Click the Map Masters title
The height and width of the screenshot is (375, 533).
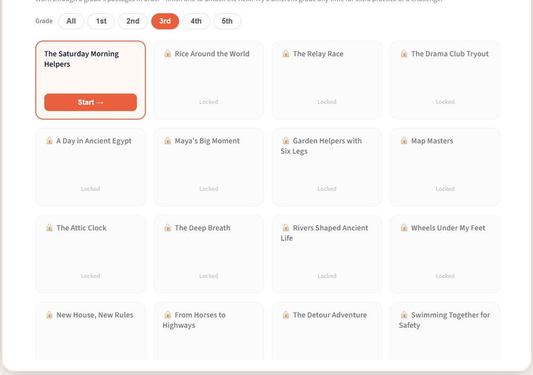pos(432,141)
